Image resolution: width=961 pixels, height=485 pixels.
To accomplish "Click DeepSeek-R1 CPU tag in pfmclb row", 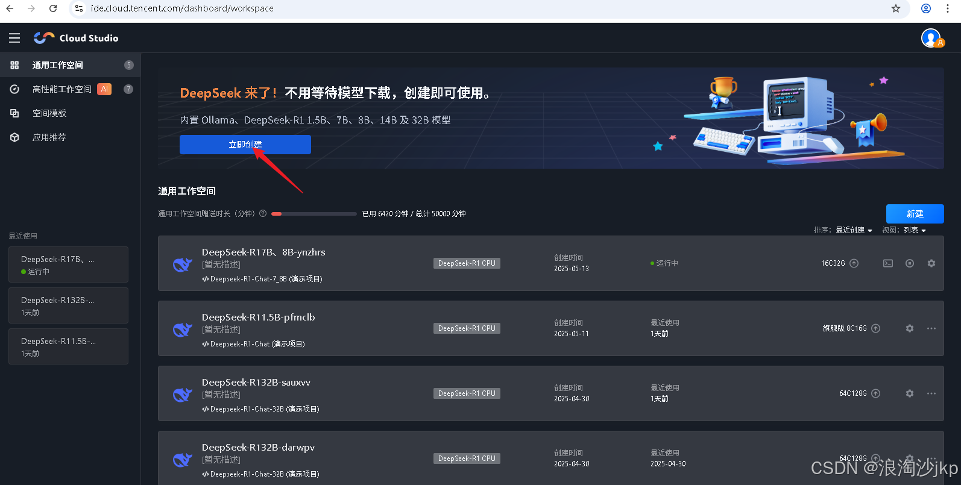I will [467, 328].
